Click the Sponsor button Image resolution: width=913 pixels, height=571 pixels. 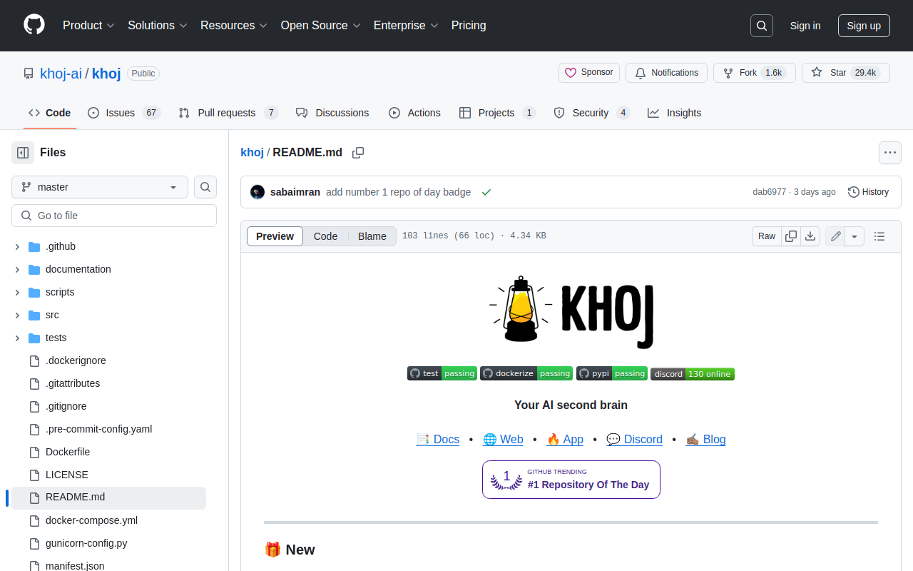tap(588, 73)
